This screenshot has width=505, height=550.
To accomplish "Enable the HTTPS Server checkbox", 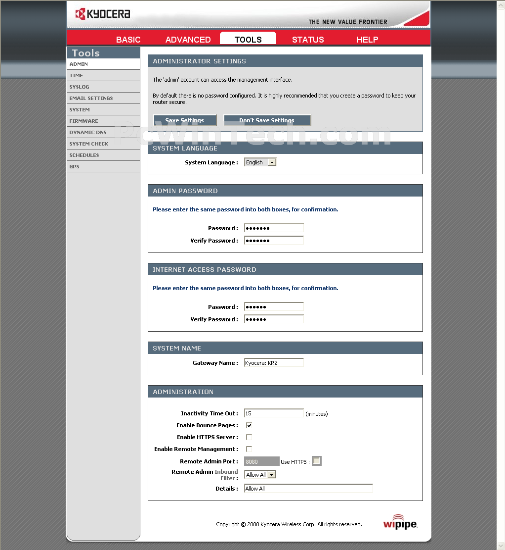I will (x=249, y=437).
